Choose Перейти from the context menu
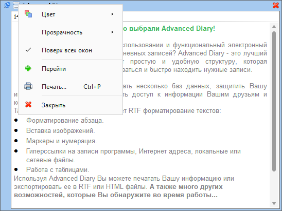Viewport: 282px width, 211px height. 70,69
